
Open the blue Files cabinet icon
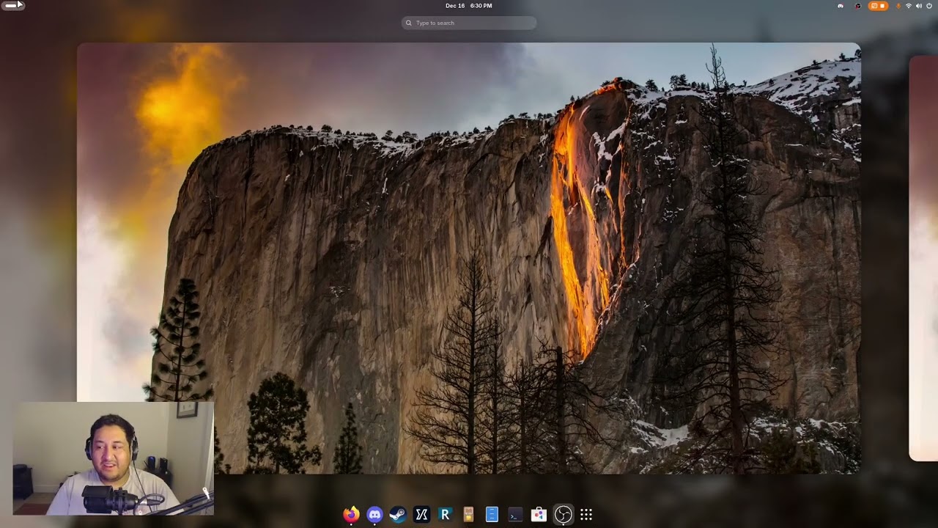pyautogui.click(x=492, y=515)
